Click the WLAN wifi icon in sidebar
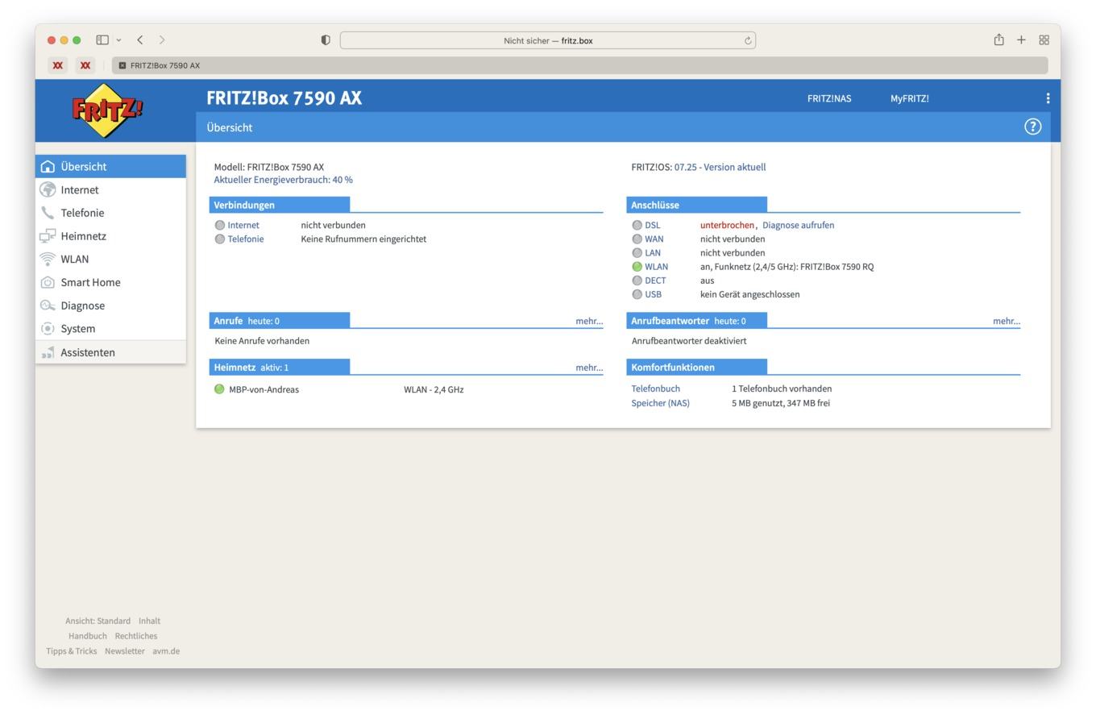1096x715 pixels. point(48,259)
